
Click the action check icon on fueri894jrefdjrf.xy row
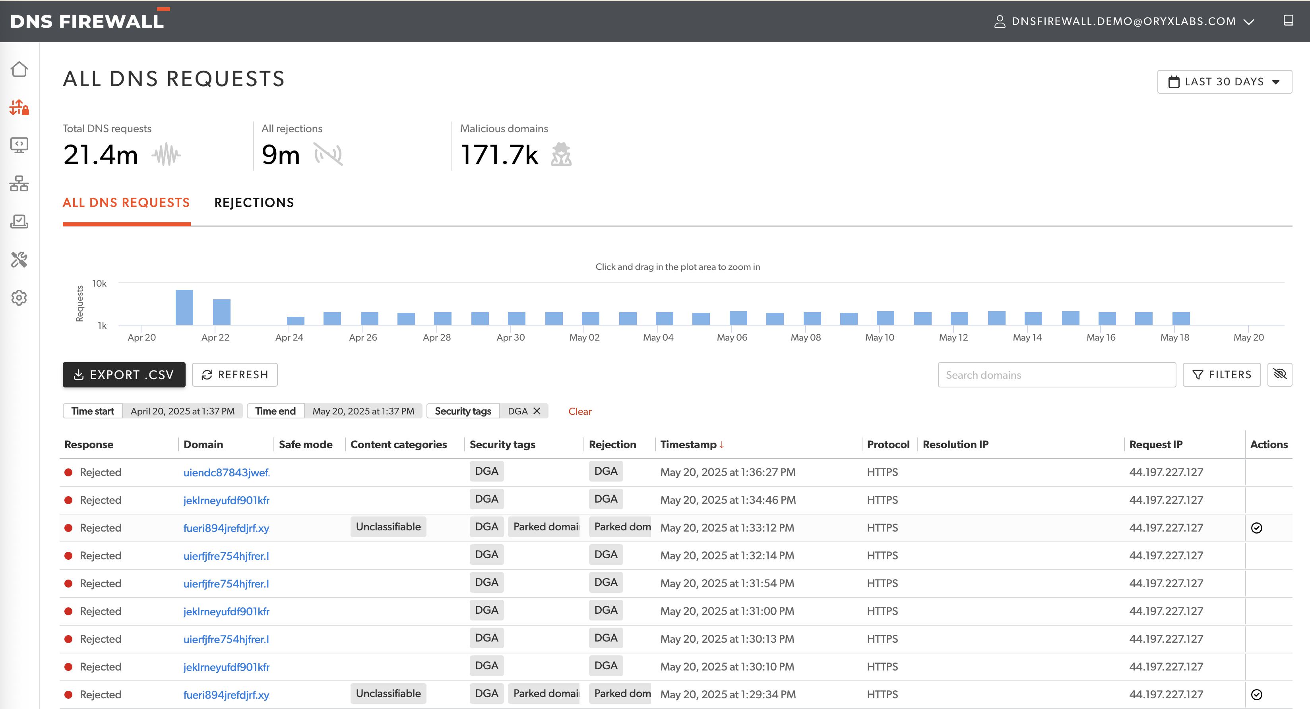click(1257, 528)
